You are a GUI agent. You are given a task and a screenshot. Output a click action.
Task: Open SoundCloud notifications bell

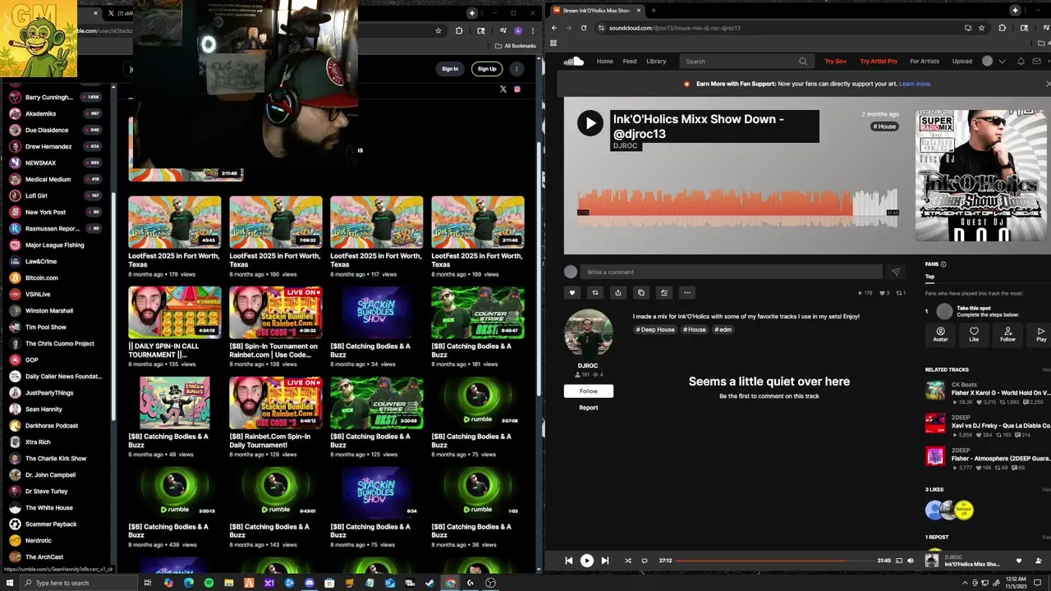[1021, 61]
